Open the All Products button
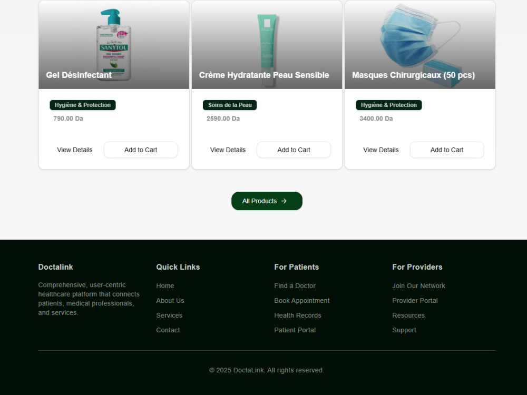This screenshot has height=395, width=527. pos(267,201)
